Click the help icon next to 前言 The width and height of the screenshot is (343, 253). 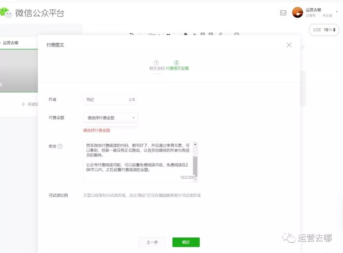[x=60, y=146]
